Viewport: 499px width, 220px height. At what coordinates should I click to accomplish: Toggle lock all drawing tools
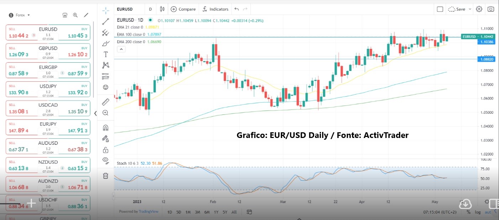point(105,149)
